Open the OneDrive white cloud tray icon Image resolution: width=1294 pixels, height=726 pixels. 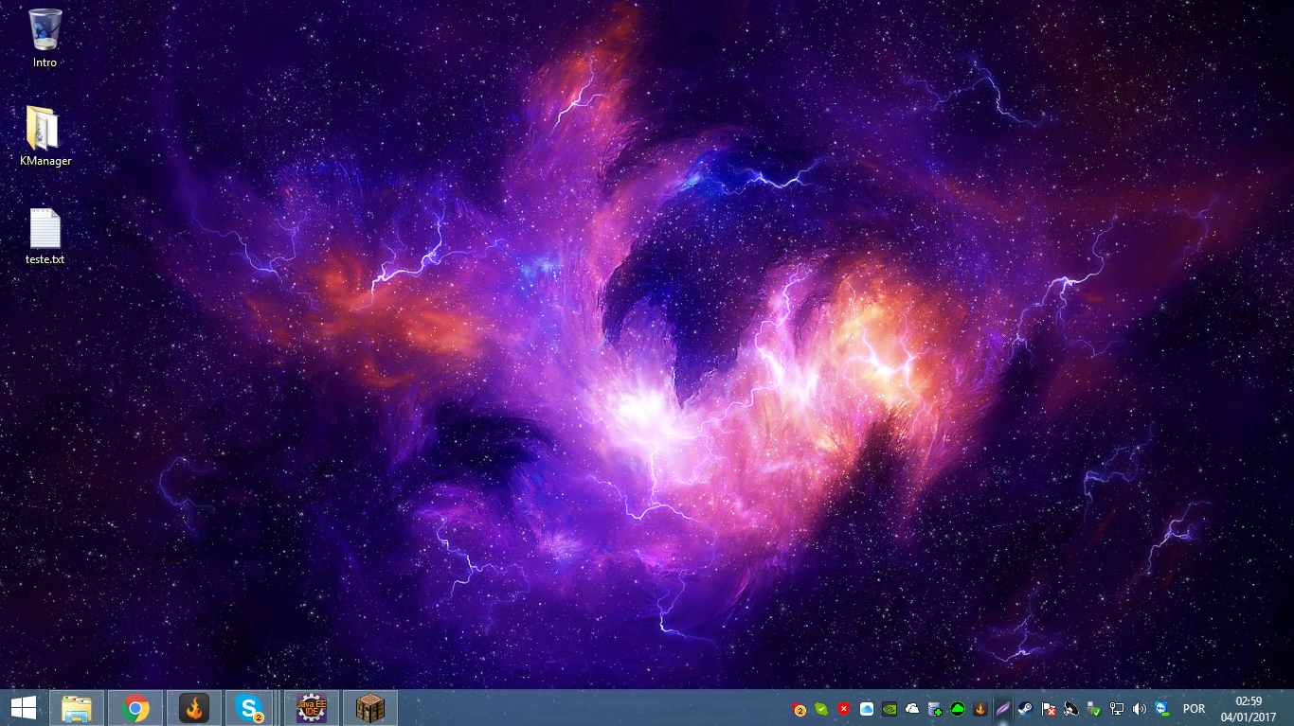(912, 709)
